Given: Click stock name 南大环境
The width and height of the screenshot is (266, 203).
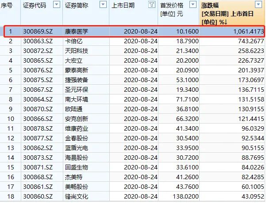Looking at the screenshot, I should pyautogui.click(x=77, y=99).
